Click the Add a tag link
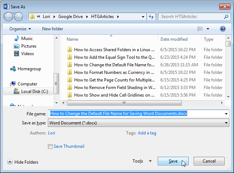This screenshot has height=173, width=234. click(147, 133)
